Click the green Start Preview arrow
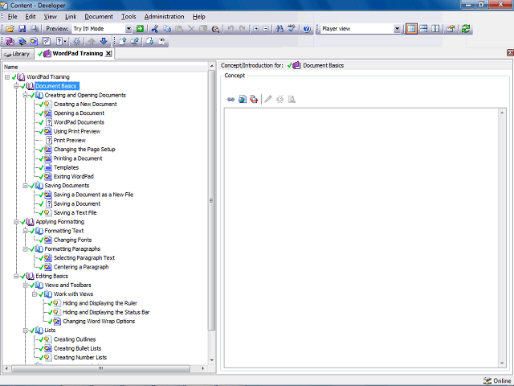This screenshot has height=386, width=514. click(x=140, y=29)
